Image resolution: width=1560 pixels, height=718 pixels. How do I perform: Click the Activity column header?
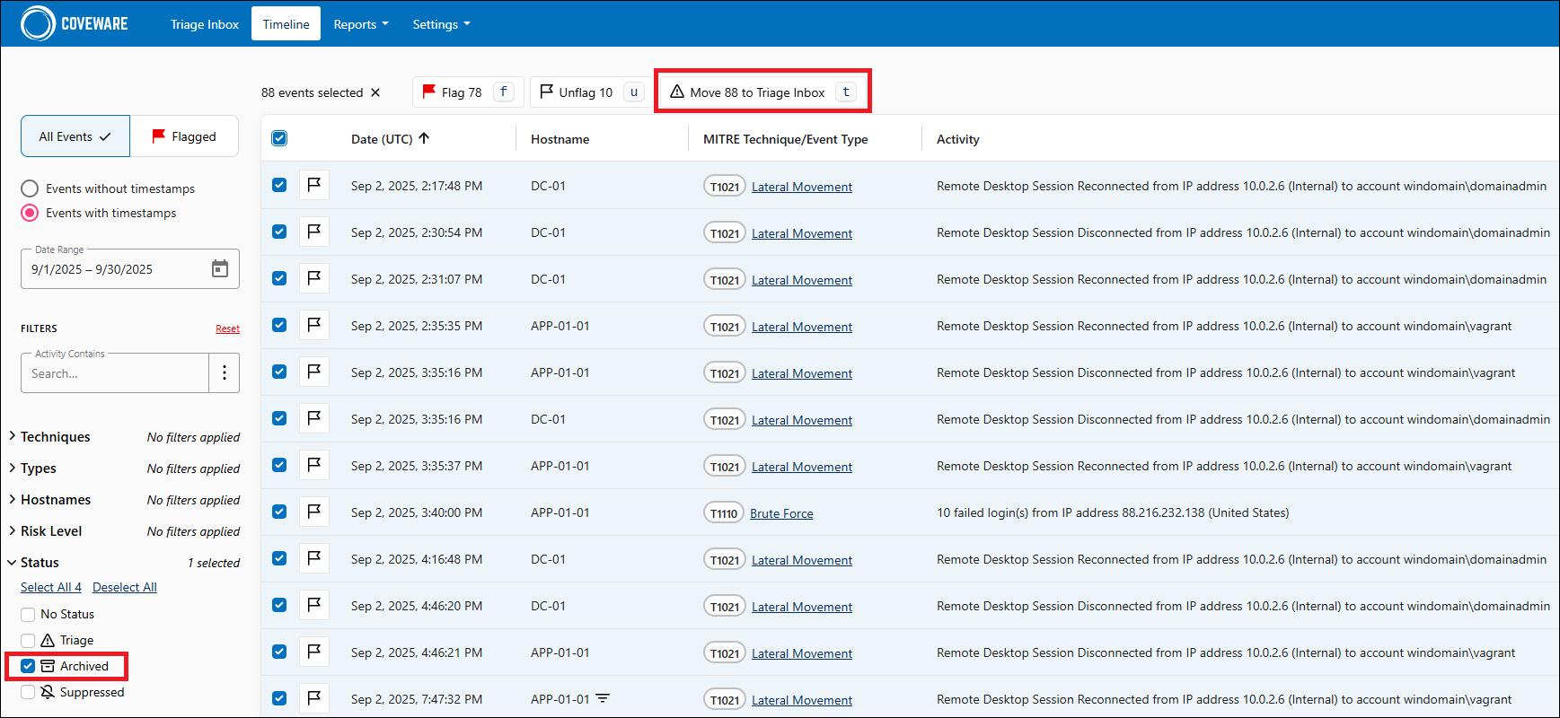pyautogui.click(x=958, y=139)
